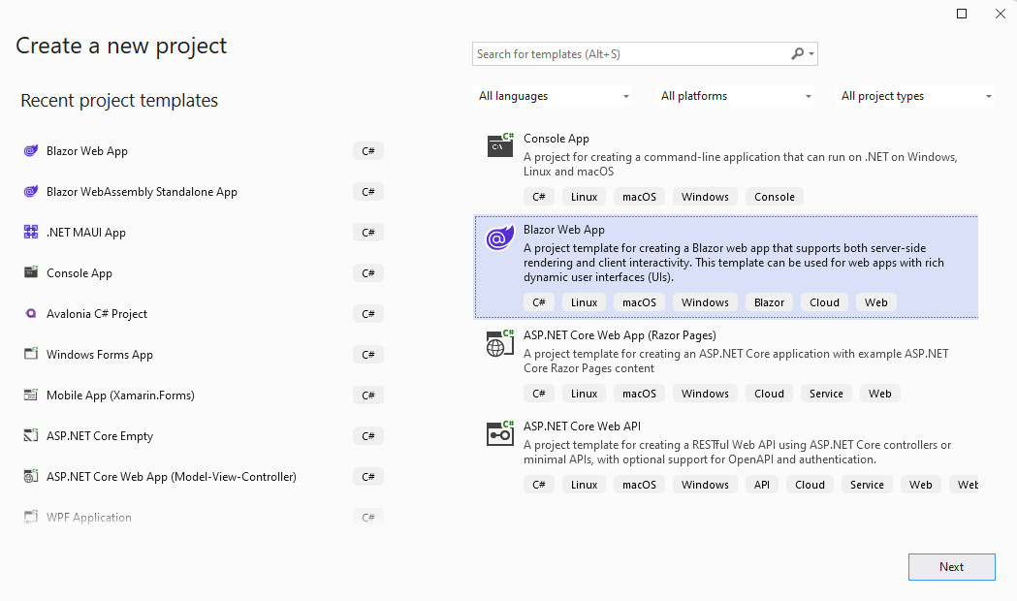This screenshot has height=601, width=1017.
Task: Click the Blazor tag on Blazor Web App
Action: 769,302
